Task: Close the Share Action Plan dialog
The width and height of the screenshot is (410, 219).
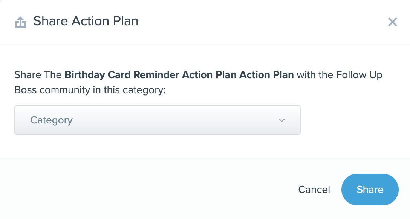Action: coord(393,22)
